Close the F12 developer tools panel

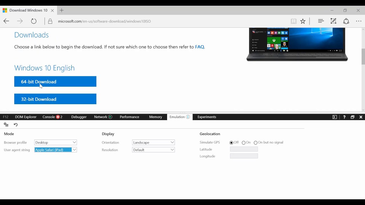[361, 117]
